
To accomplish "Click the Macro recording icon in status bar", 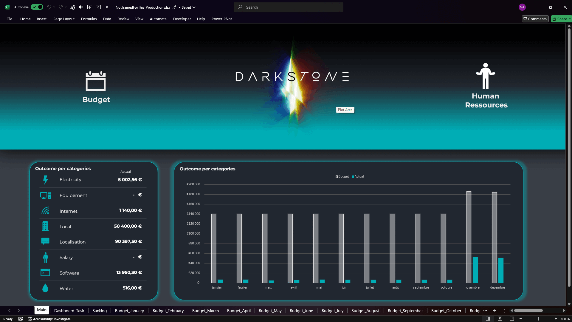I will 21,319.
